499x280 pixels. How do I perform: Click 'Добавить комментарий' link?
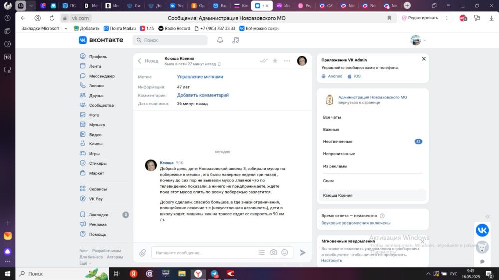pos(203,95)
